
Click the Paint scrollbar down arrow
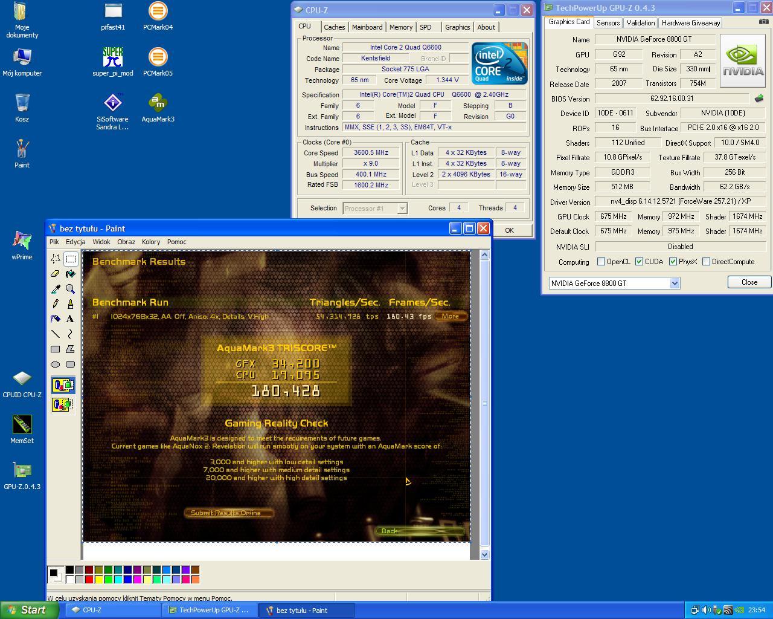[x=484, y=554]
